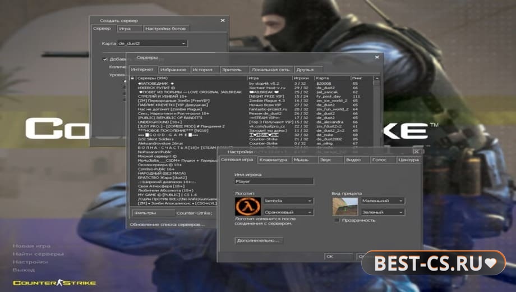Click game cell Zombie Plague 4.3
The width and height of the screenshot is (516, 292).
pos(266,101)
